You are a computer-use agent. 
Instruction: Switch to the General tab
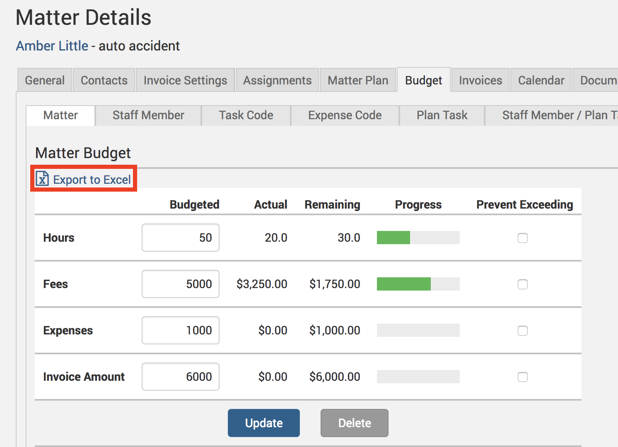(x=45, y=80)
